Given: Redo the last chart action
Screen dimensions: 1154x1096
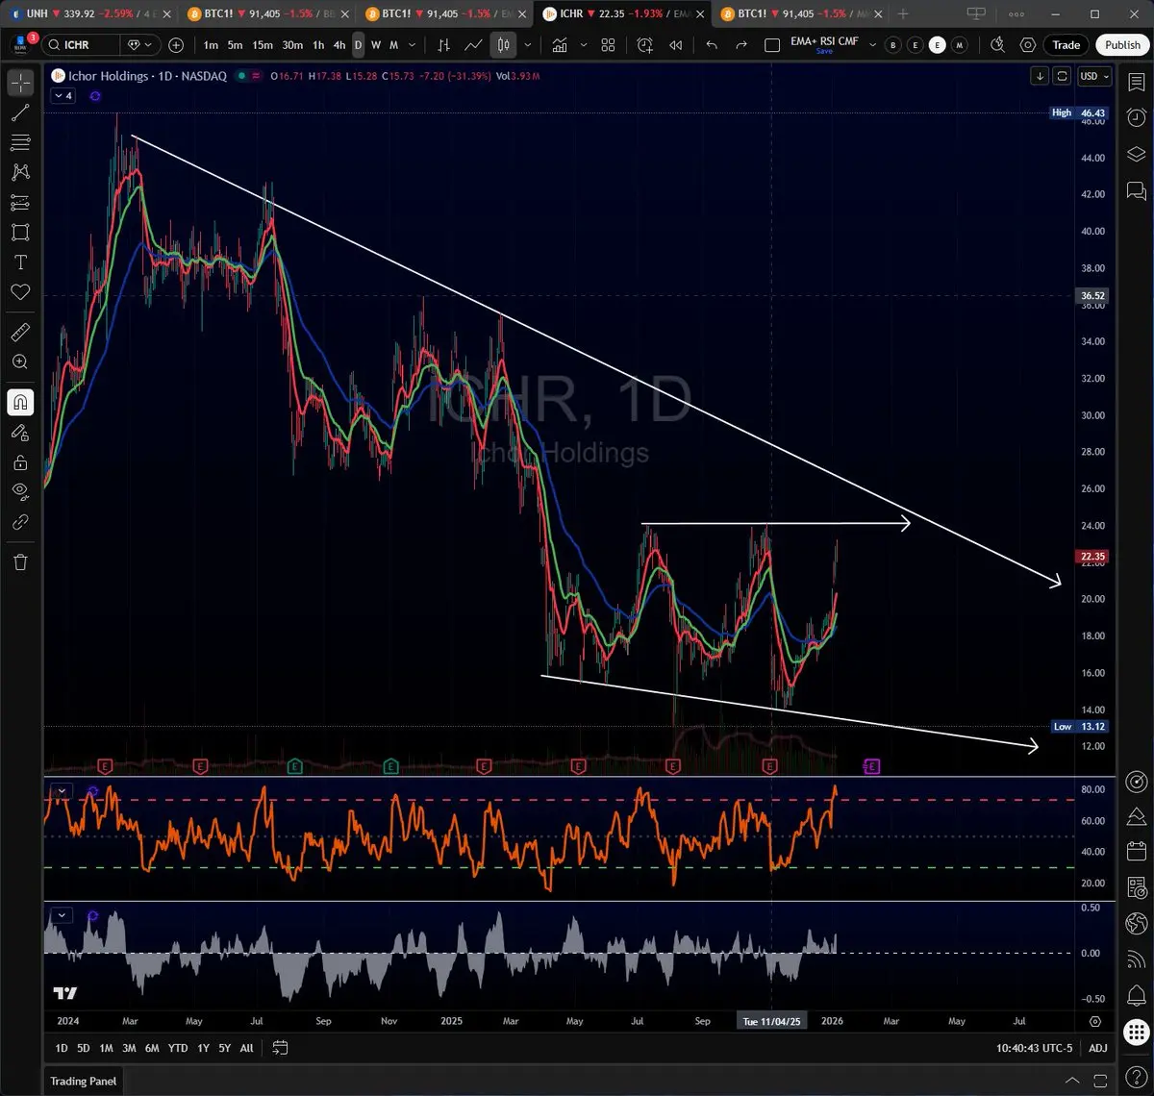Looking at the screenshot, I should 741,45.
